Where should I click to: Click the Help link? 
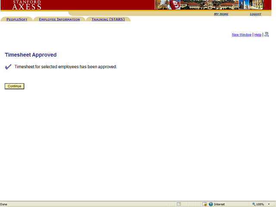[257, 35]
